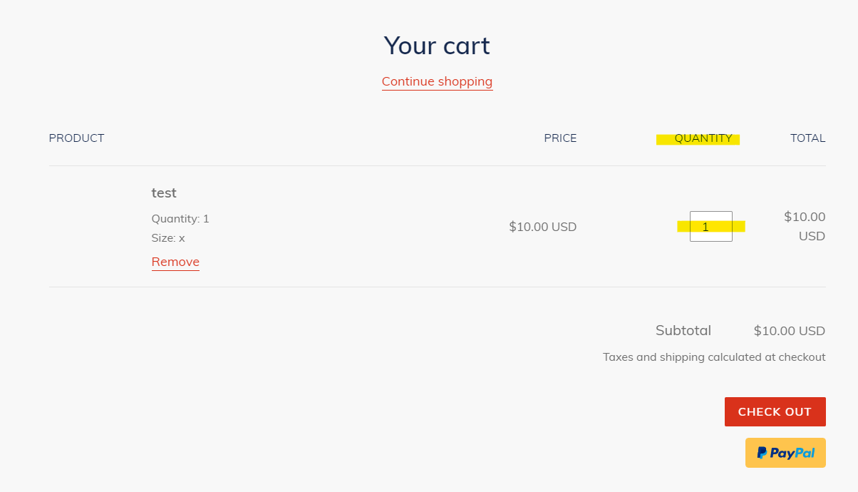Click the taxes and shipping note

click(x=714, y=357)
